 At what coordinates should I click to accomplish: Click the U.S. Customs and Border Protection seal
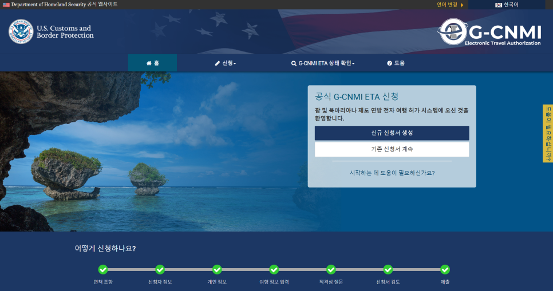coord(21,31)
